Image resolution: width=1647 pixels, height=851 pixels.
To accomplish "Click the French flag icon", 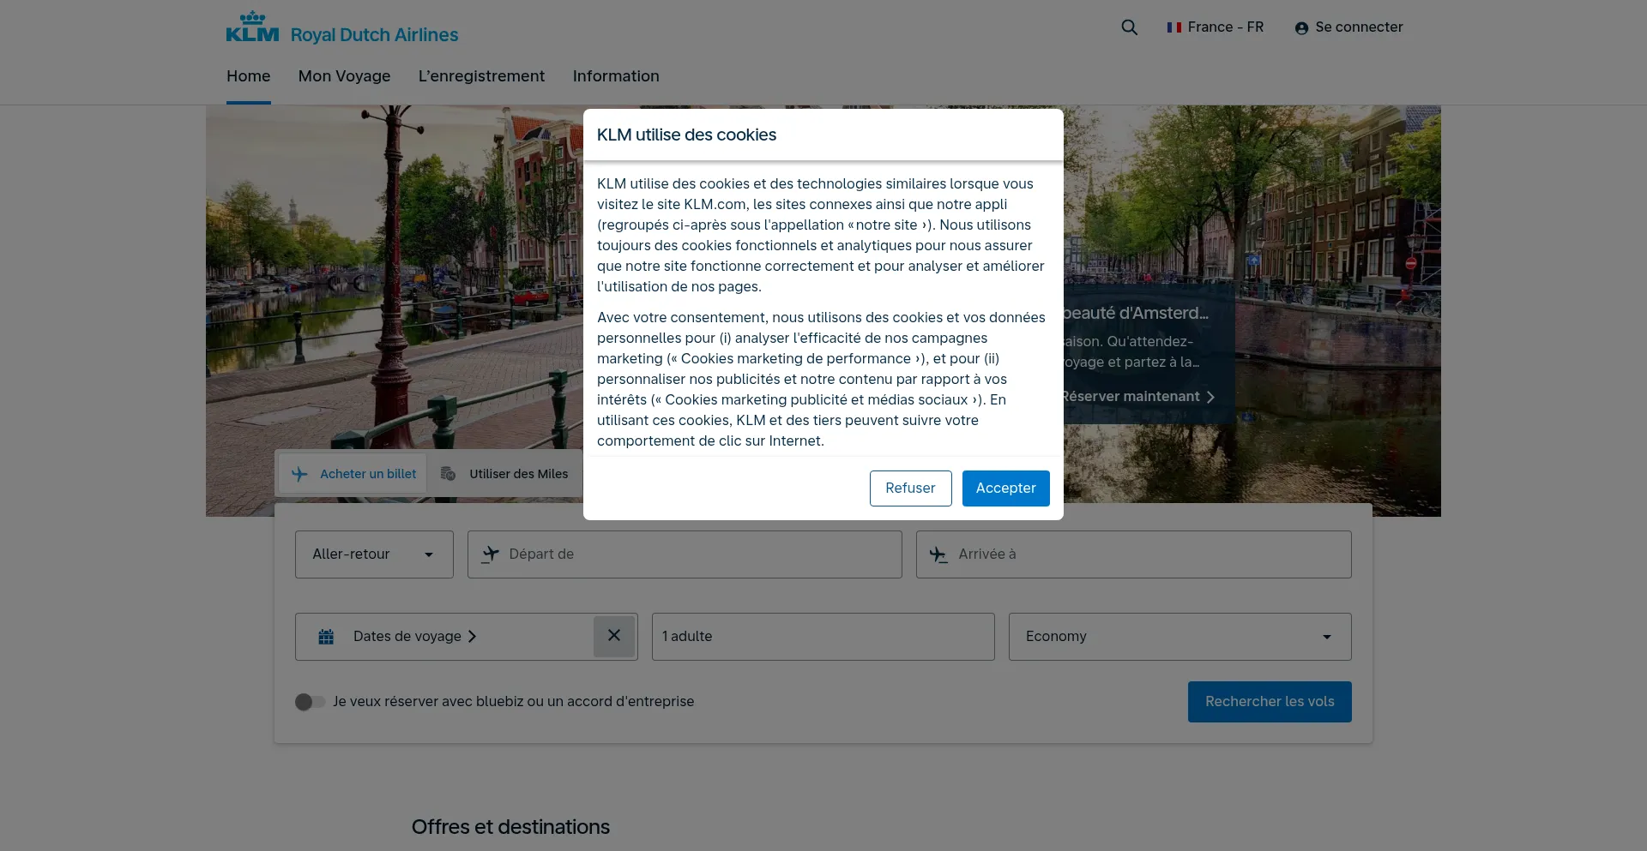I will pos(1173,27).
